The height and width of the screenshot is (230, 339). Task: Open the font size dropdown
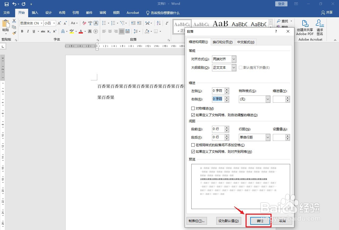[54, 23]
